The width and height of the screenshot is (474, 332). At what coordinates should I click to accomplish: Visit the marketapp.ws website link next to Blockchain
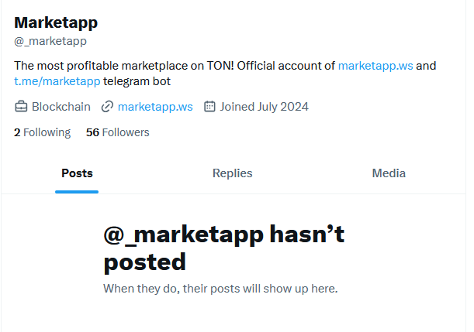155,107
